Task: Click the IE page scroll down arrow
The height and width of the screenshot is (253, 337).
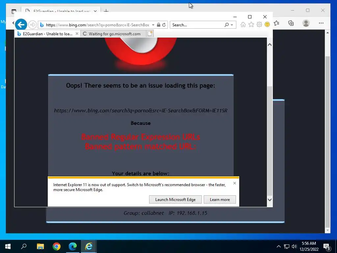Action: tap(270, 200)
